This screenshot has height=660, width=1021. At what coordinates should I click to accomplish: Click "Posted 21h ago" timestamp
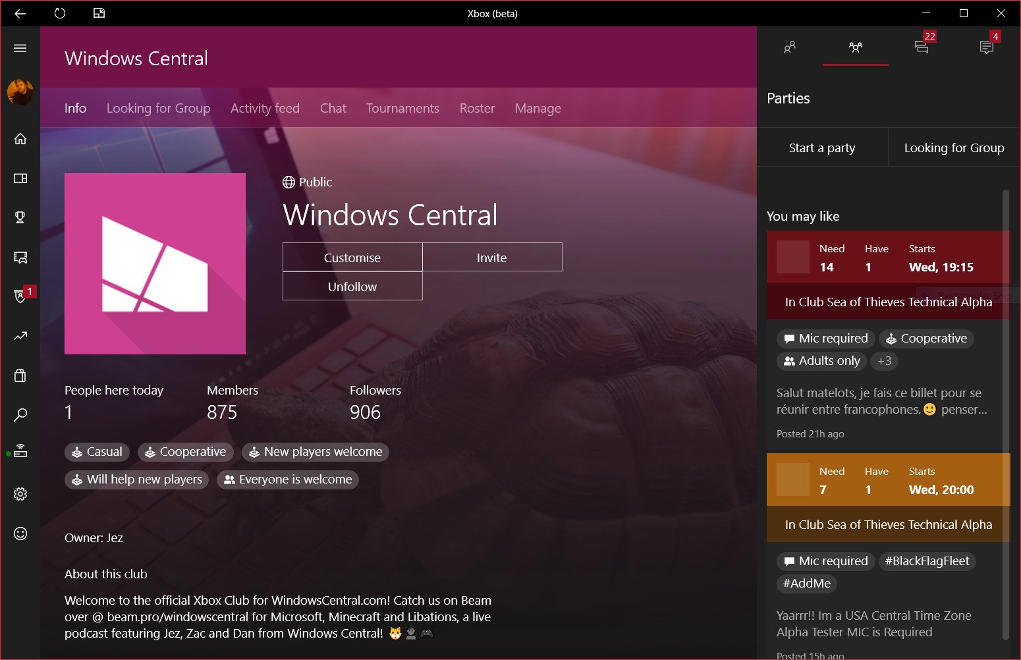click(x=810, y=434)
